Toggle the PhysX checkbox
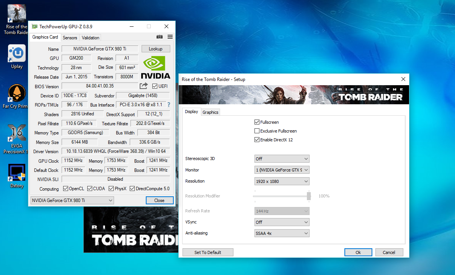 [x=111, y=189]
